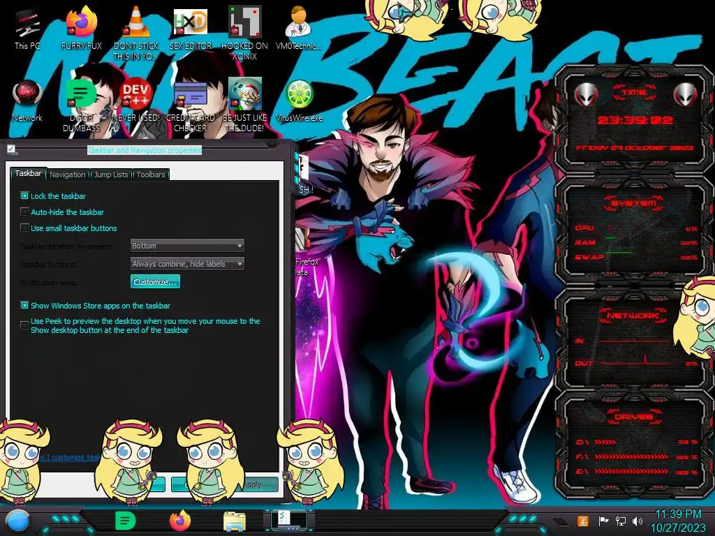This screenshot has height=536, width=715.
Task: Switch to the Navigation tab
Action: tap(68, 174)
